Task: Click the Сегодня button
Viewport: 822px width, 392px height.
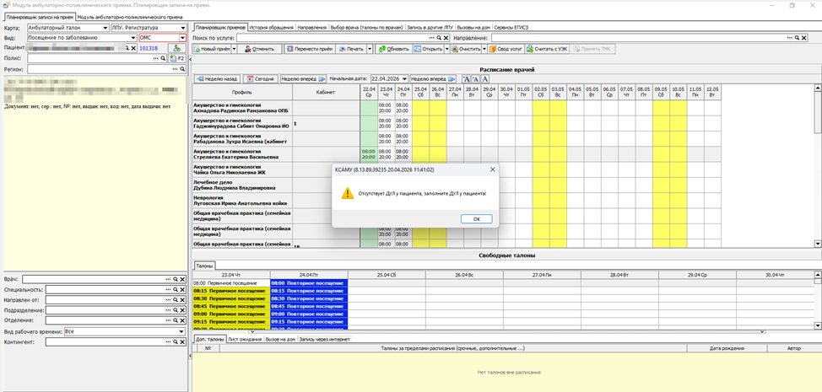Action: 261,79
